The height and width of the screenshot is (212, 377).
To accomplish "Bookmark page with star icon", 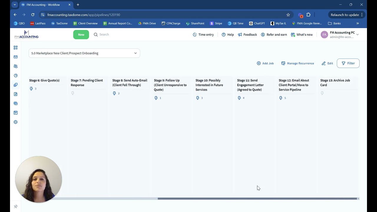I will [288, 15].
